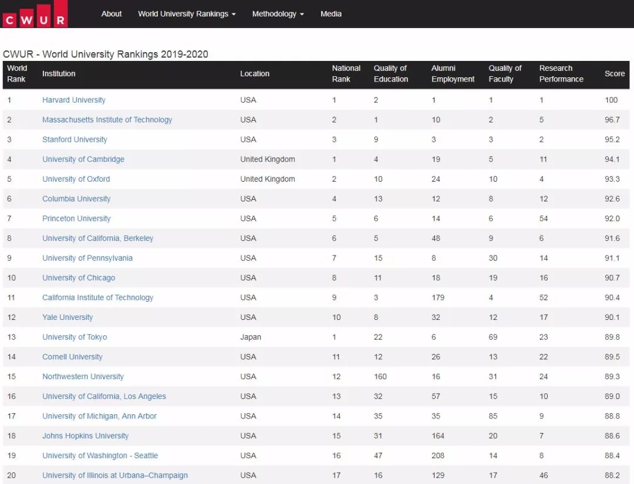Select Stanford University in rankings
The image size is (634, 484).
(75, 139)
